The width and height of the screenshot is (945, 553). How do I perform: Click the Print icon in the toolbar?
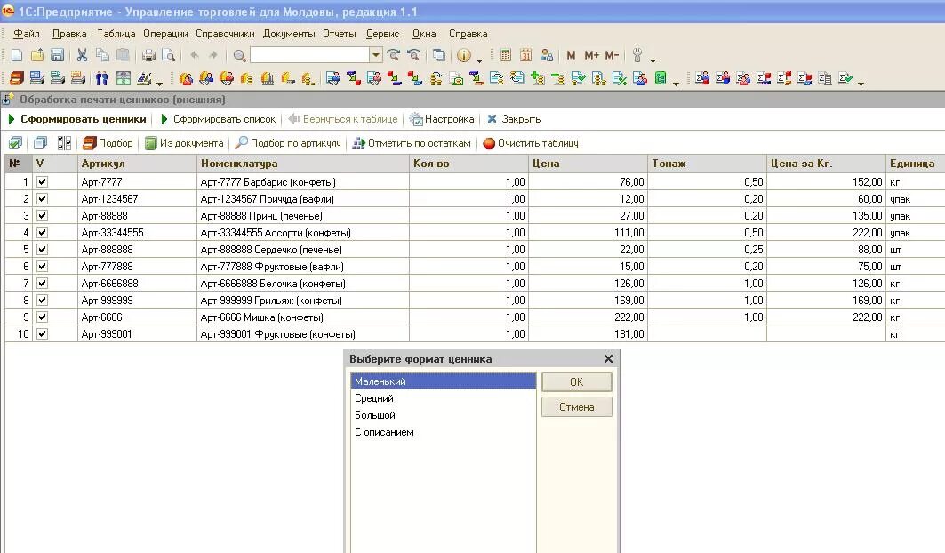148,55
